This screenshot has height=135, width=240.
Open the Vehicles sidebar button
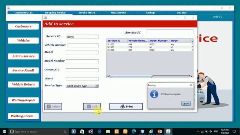click(23, 40)
